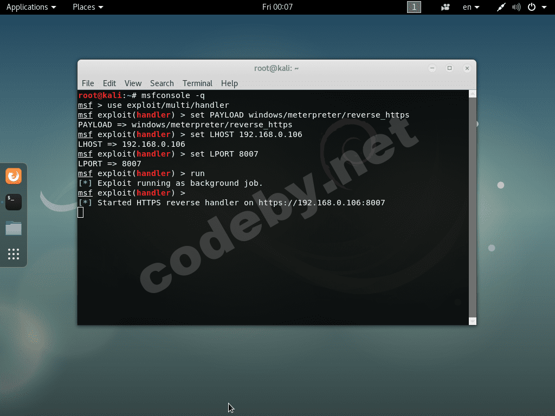Select workspace 1 indicator
555x416 pixels.
click(x=414, y=7)
